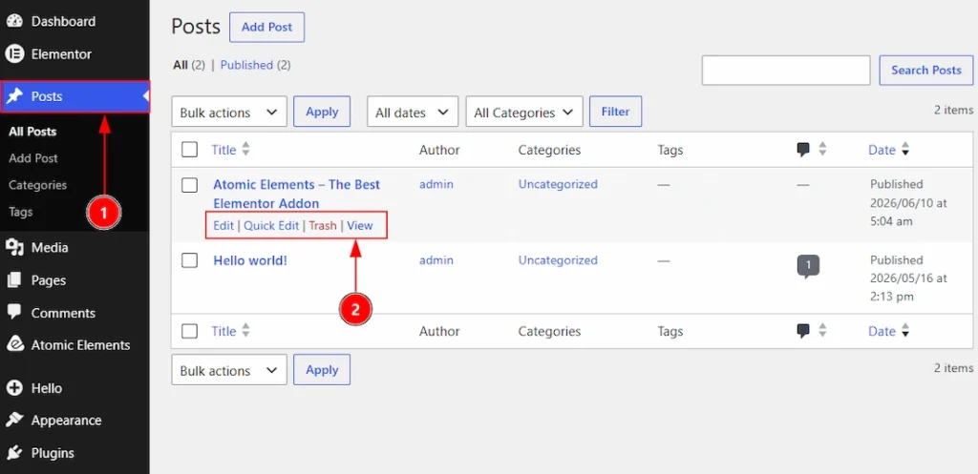Click View link under Atomic Elements post
The image size is (978, 474).
[360, 225]
